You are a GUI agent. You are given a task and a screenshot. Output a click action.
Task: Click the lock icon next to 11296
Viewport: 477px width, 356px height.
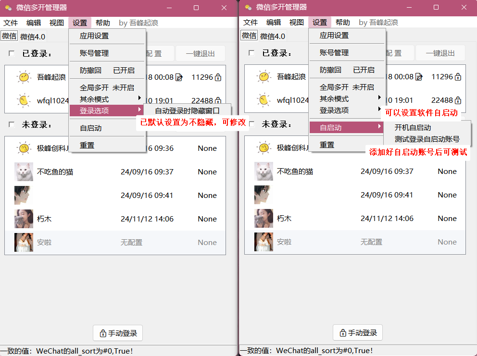click(219, 77)
